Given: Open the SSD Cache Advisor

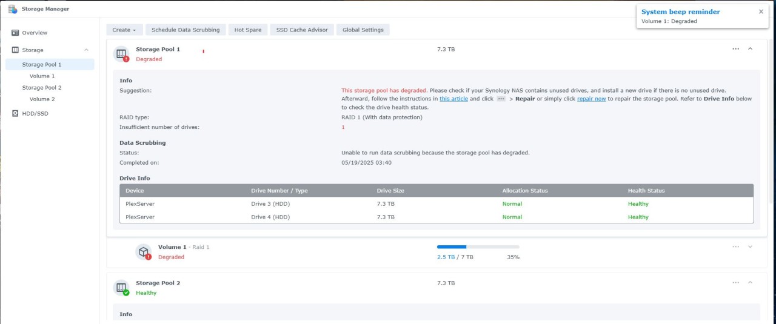Looking at the screenshot, I should [x=302, y=30].
